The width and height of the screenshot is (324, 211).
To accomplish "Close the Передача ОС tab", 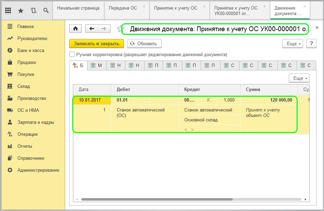I will tap(144, 6).
